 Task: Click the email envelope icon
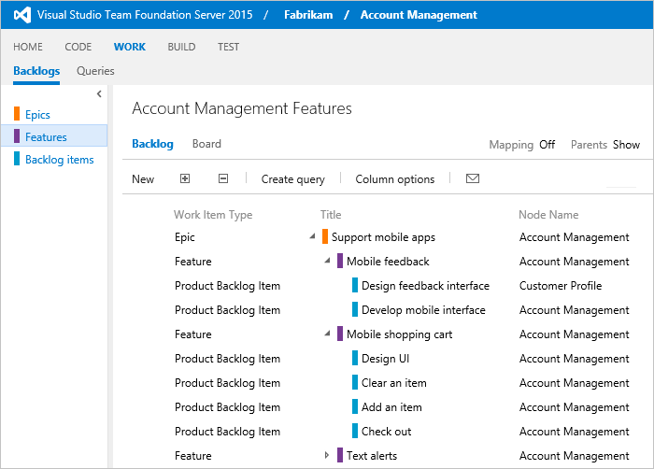point(472,178)
